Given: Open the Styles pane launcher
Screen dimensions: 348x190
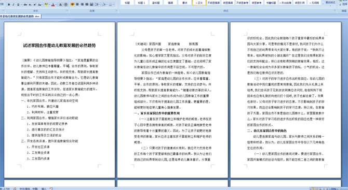Looking at the screenshot, I should [335, 11].
